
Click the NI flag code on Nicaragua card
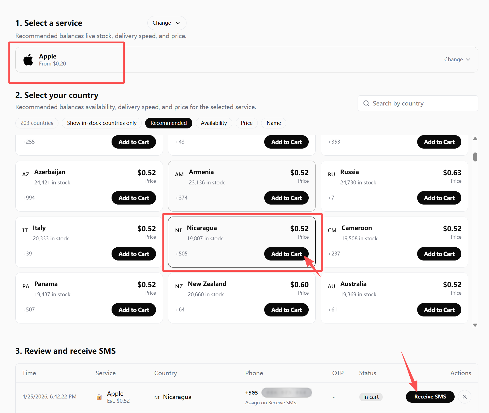[x=178, y=230]
